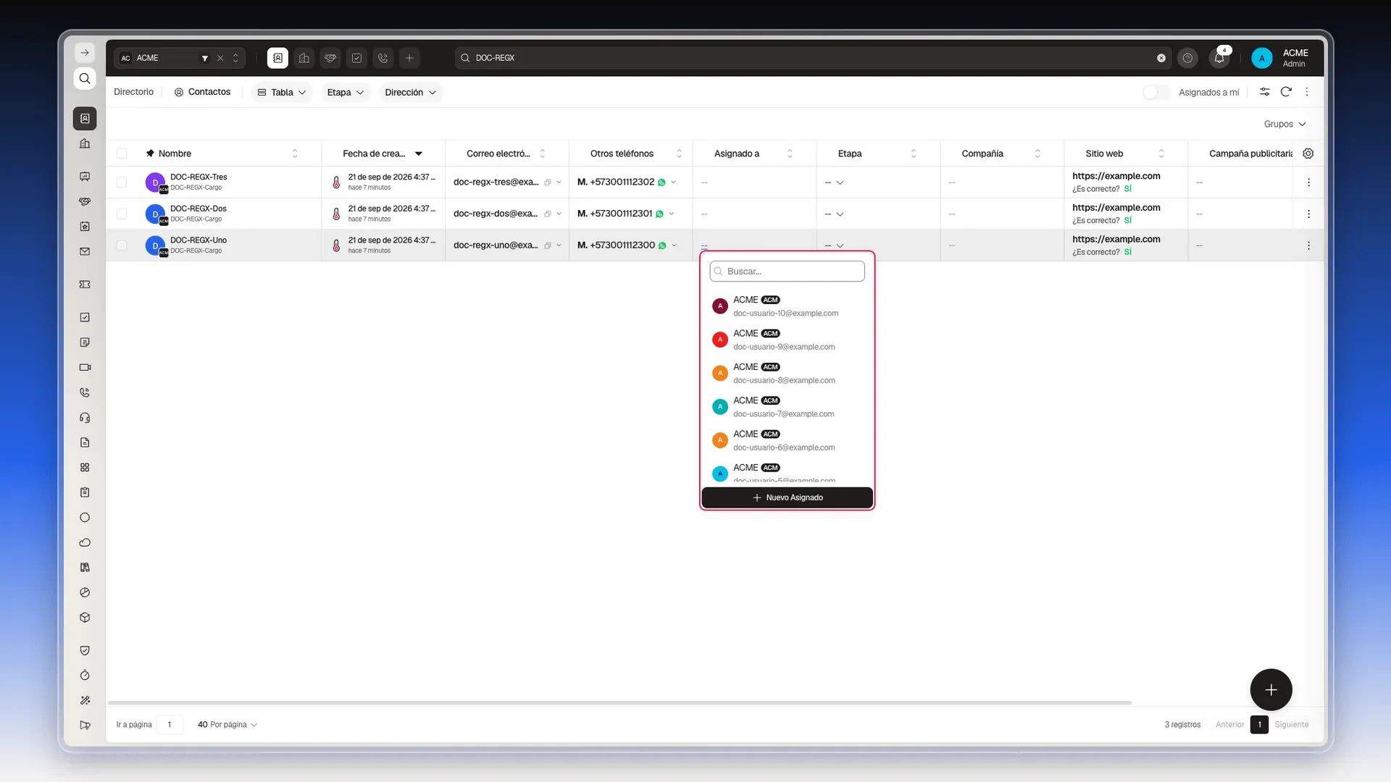Open the notifications bell icon
Image resolution: width=1391 pixels, height=782 pixels.
tap(1219, 58)
